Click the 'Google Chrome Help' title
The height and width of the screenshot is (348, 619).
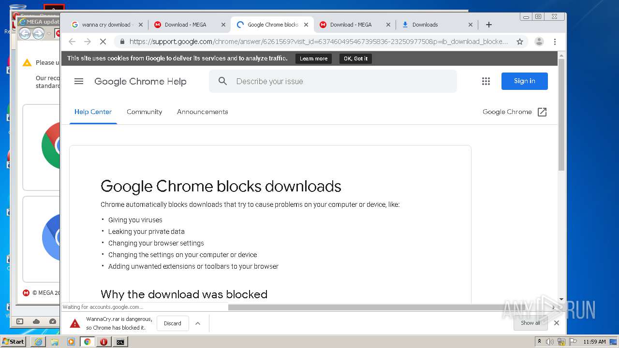140,82
